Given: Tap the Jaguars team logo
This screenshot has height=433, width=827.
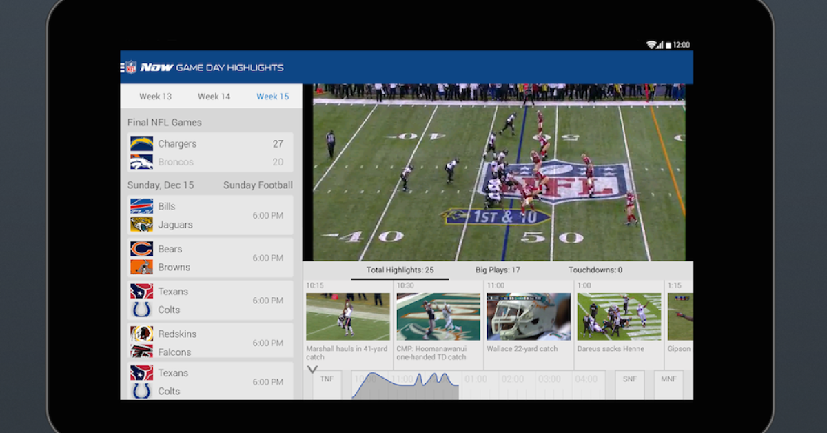Looking at the screenshot, I should pyautogui.click(x=141, y=225).
